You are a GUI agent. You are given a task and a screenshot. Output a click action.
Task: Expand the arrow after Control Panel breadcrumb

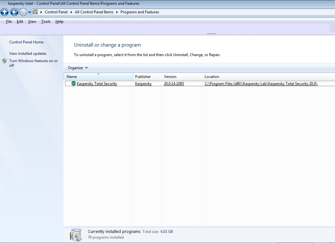tap(71, 12)
